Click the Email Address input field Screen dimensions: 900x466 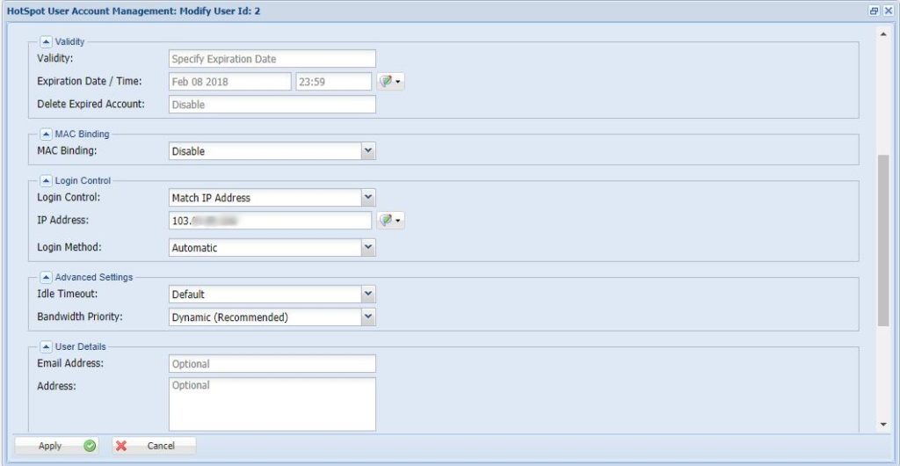pyautogui.click(x=272, y=364)
